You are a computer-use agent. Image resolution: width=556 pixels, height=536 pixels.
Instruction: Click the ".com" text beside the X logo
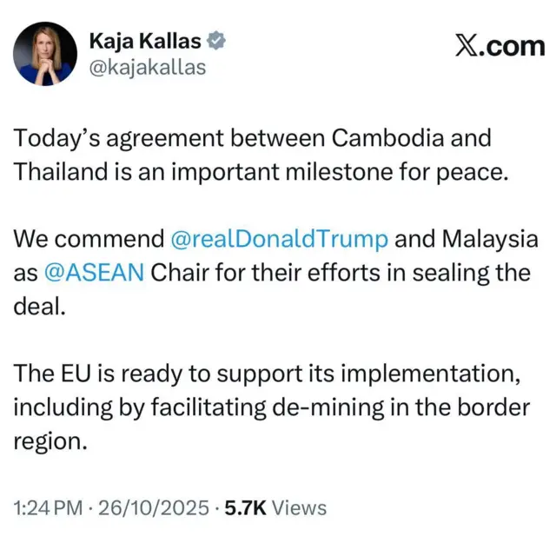512,46
